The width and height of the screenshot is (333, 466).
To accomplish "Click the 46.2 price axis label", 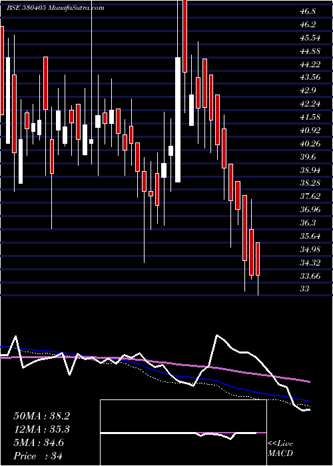I will pyautogui.click(x=308, y=25).
